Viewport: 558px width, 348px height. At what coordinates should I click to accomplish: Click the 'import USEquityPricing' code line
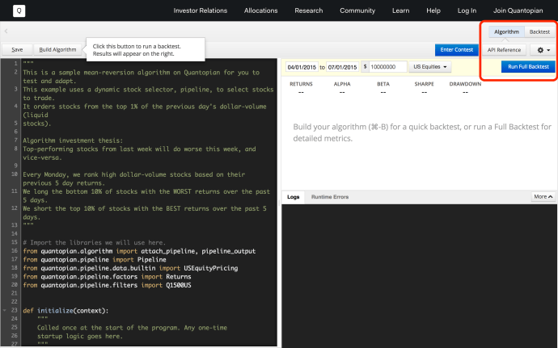[x=130, y=268]
